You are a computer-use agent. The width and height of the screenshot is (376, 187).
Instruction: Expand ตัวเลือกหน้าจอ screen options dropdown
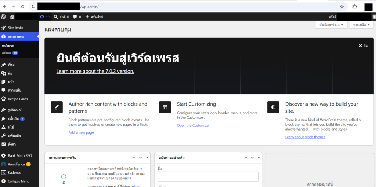(x=331, y=25)
